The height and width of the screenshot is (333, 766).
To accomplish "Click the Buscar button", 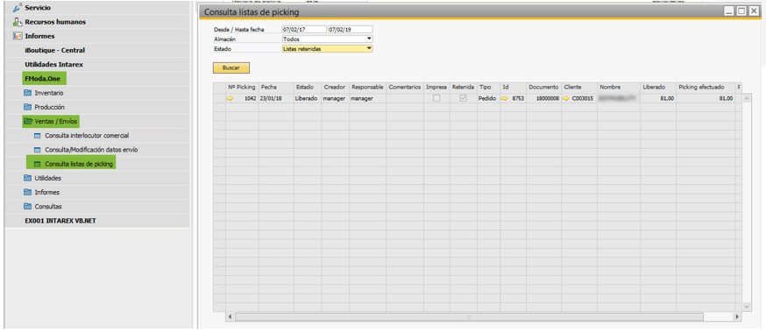I will click(x=231, y=67).
